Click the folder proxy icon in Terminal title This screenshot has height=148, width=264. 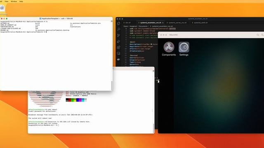tap(40, 18)
